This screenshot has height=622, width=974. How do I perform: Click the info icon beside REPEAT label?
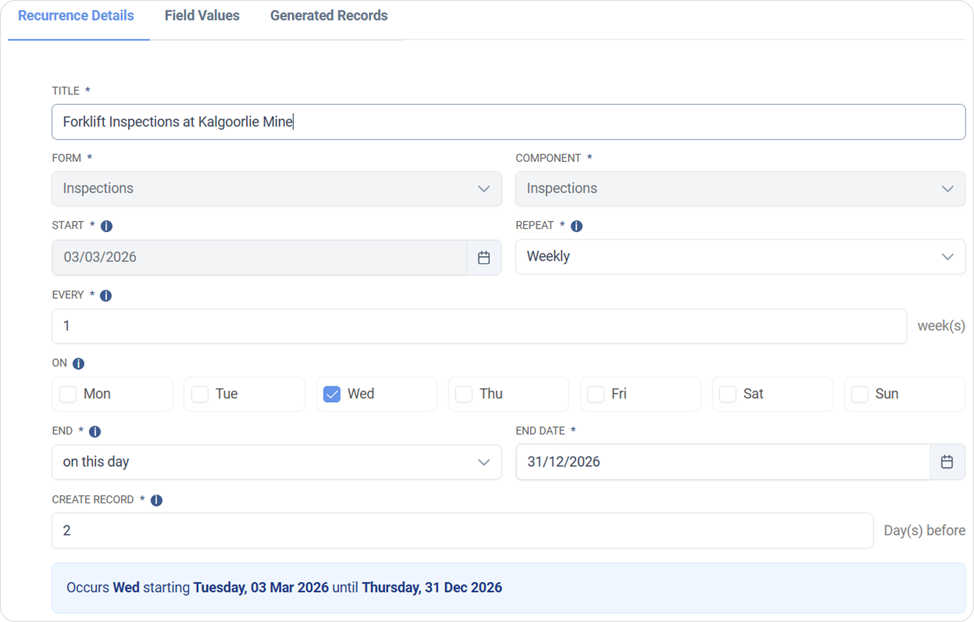point(576,226)
